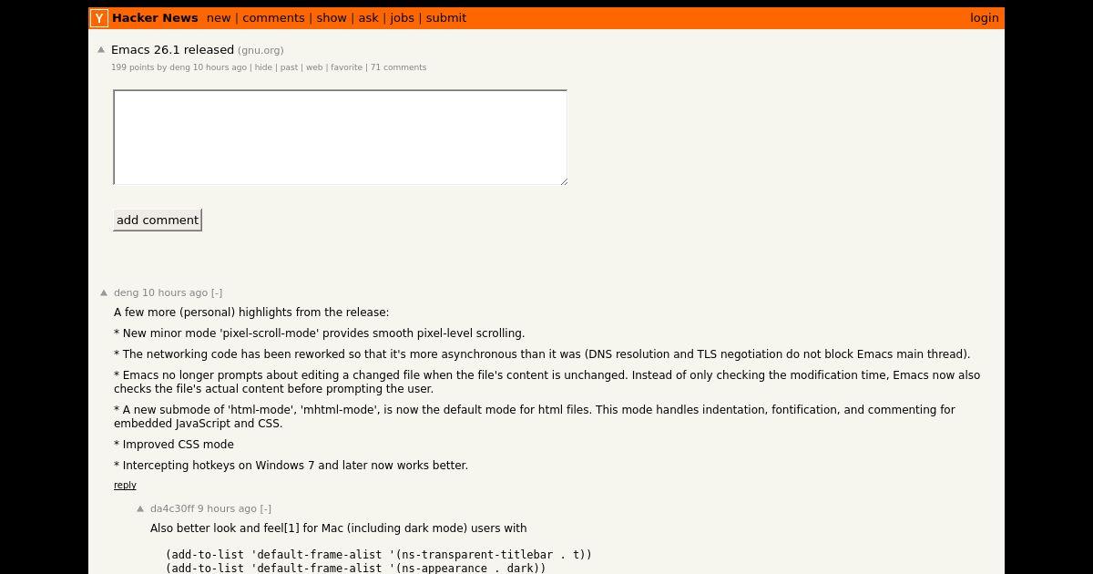
Task: Collapse da4c30ff's comment with [-]
Action: click(x=266, y=508)
